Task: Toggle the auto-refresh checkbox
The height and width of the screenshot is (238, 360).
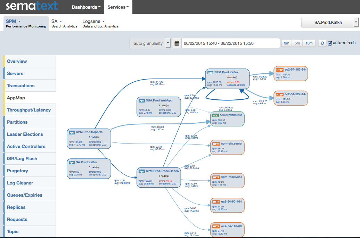Action: click(330, 43)
